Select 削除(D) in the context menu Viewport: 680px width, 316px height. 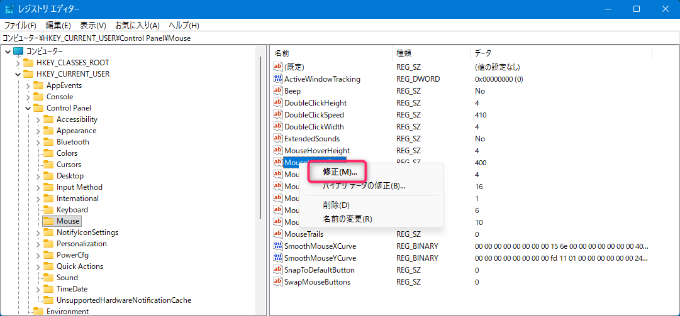336,205
